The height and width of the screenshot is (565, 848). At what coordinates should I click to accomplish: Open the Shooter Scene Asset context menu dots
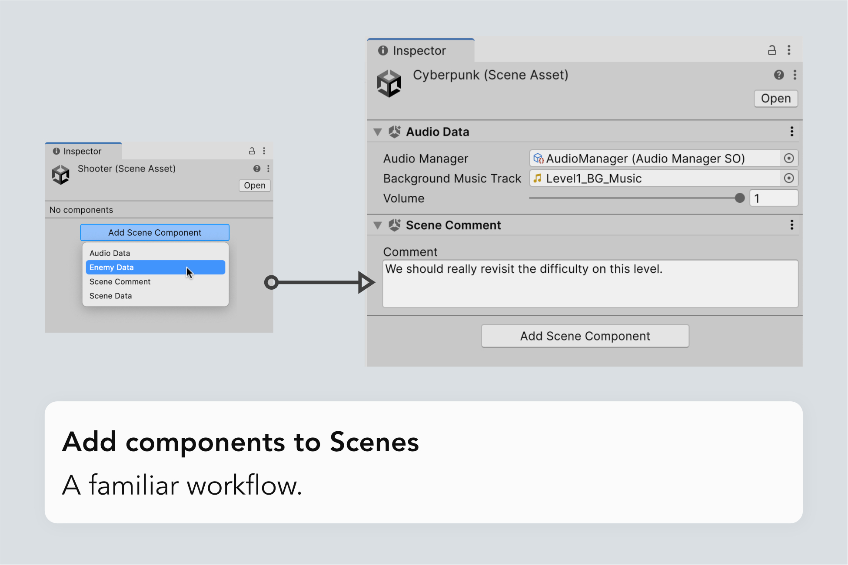coord(268,169)
